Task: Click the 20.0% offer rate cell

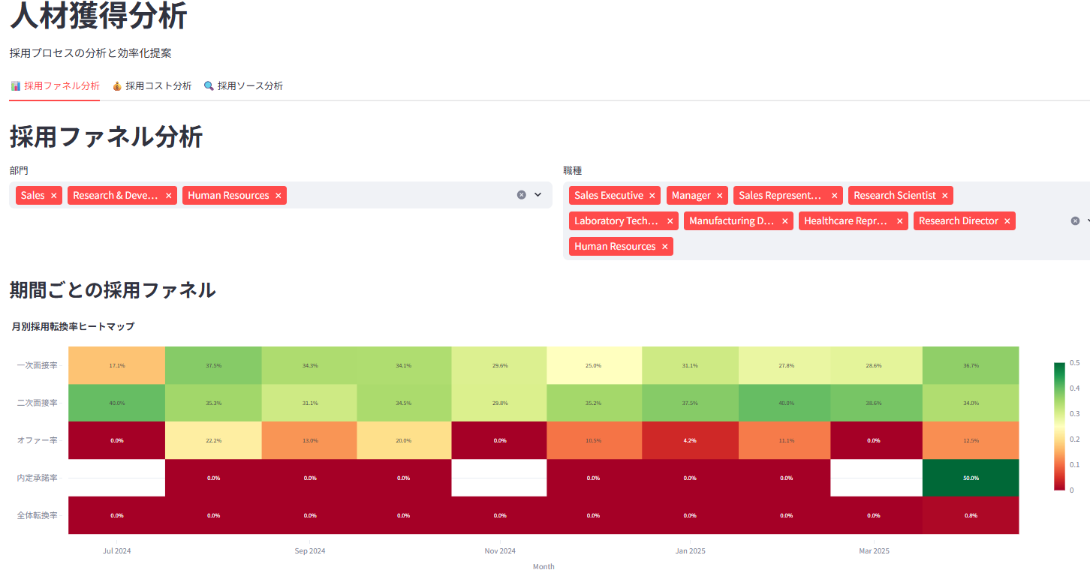Action: [404, 440]
